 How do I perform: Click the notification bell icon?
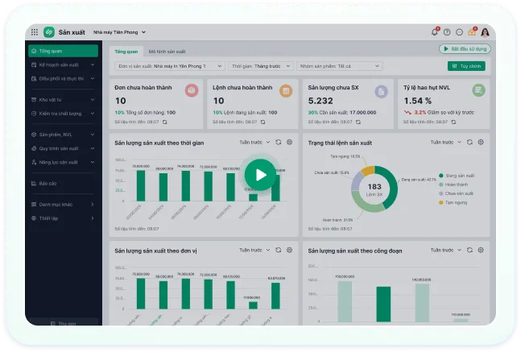[x=435, y=32]
